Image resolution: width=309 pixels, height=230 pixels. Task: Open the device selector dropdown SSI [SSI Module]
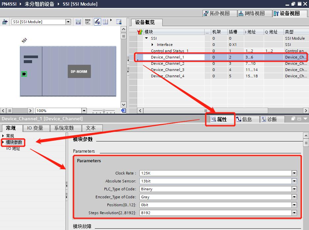[68, 22]
